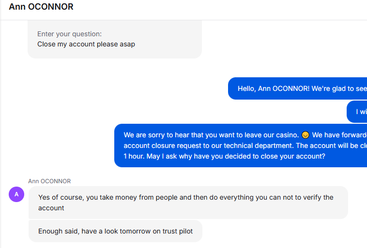Image resolution: width=367 pixels, height=248 pixels.
Task: Click the word 'account' ending the verify message
Action: tap(51, 208)
